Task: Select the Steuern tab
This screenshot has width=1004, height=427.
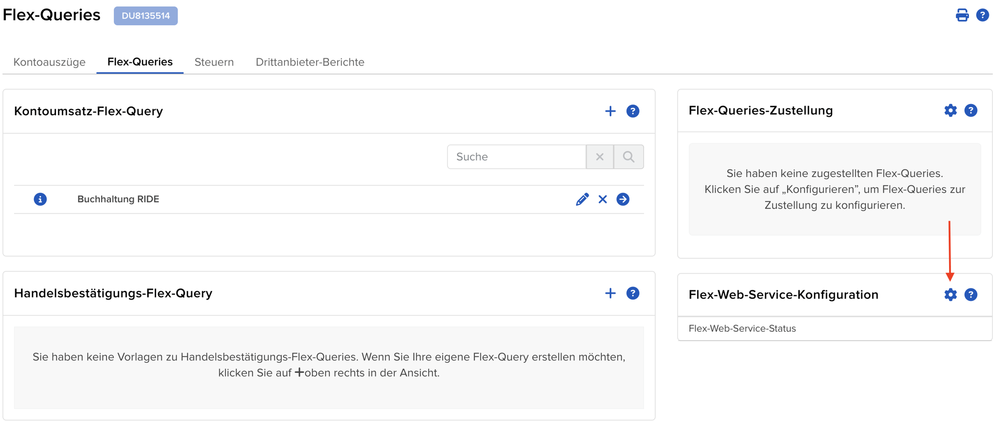Action: [x=214, y=62]
